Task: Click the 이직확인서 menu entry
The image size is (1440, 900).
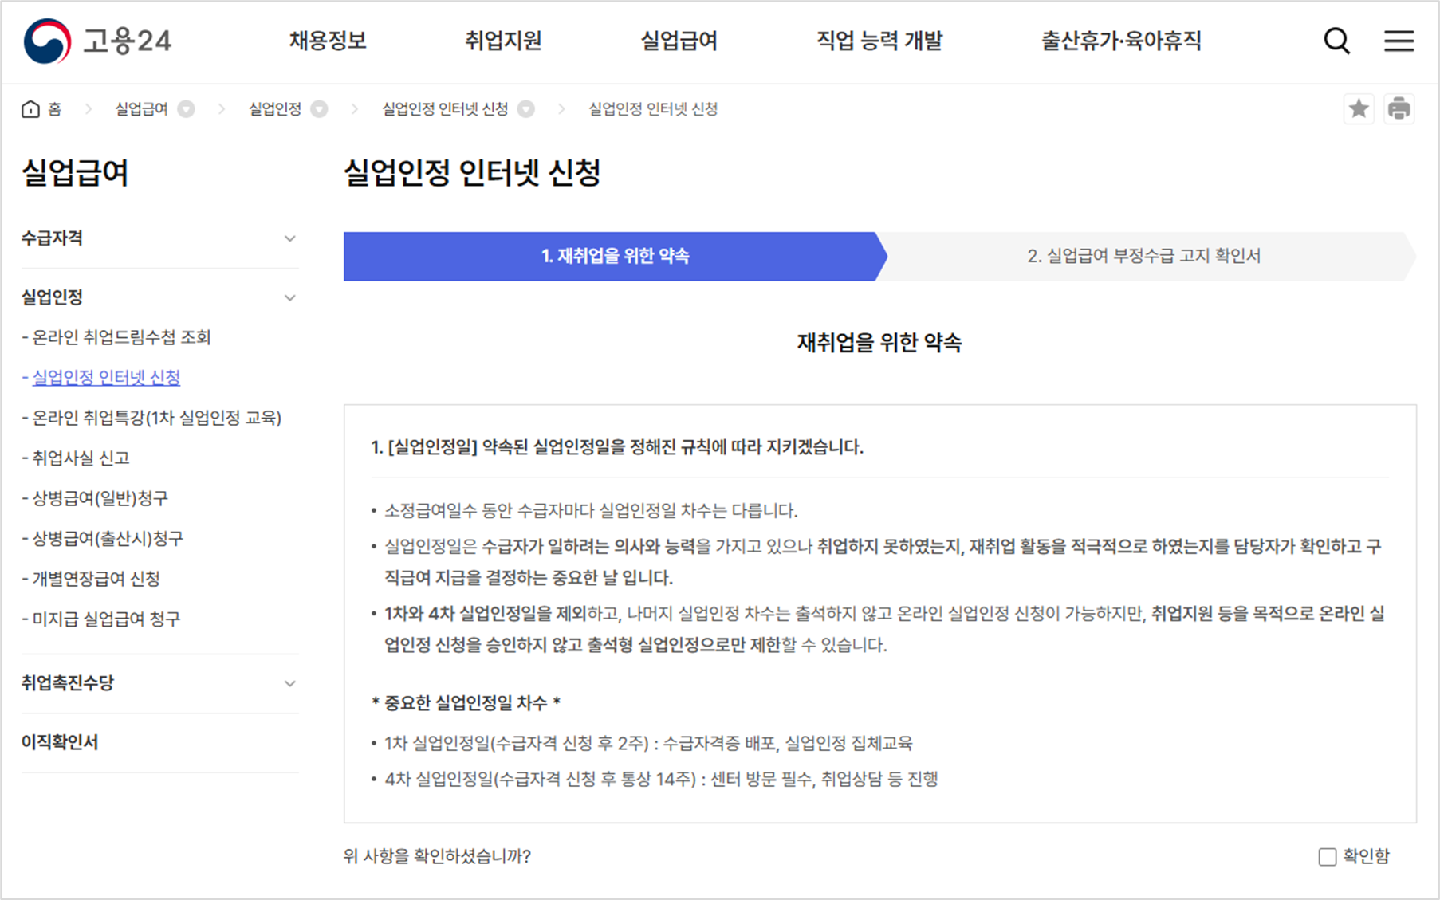Action: point(60,742)
